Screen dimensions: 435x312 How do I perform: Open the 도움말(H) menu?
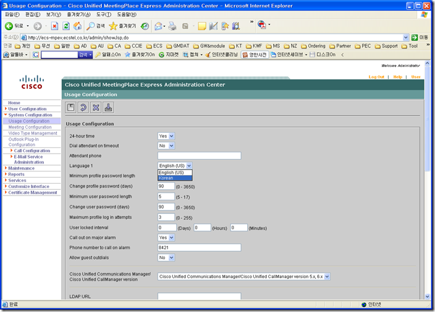tap(127, 14)
